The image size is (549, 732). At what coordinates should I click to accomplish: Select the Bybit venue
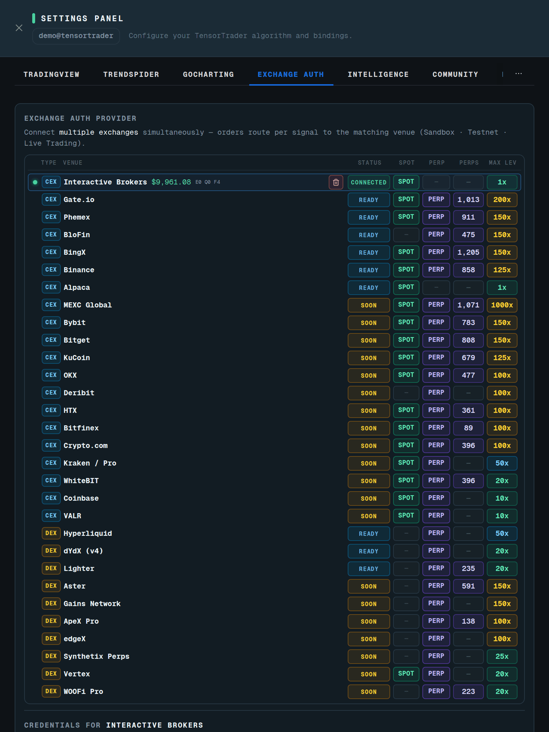(274, 323)
